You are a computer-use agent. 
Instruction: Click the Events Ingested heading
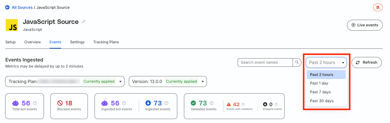pos(24,60)
